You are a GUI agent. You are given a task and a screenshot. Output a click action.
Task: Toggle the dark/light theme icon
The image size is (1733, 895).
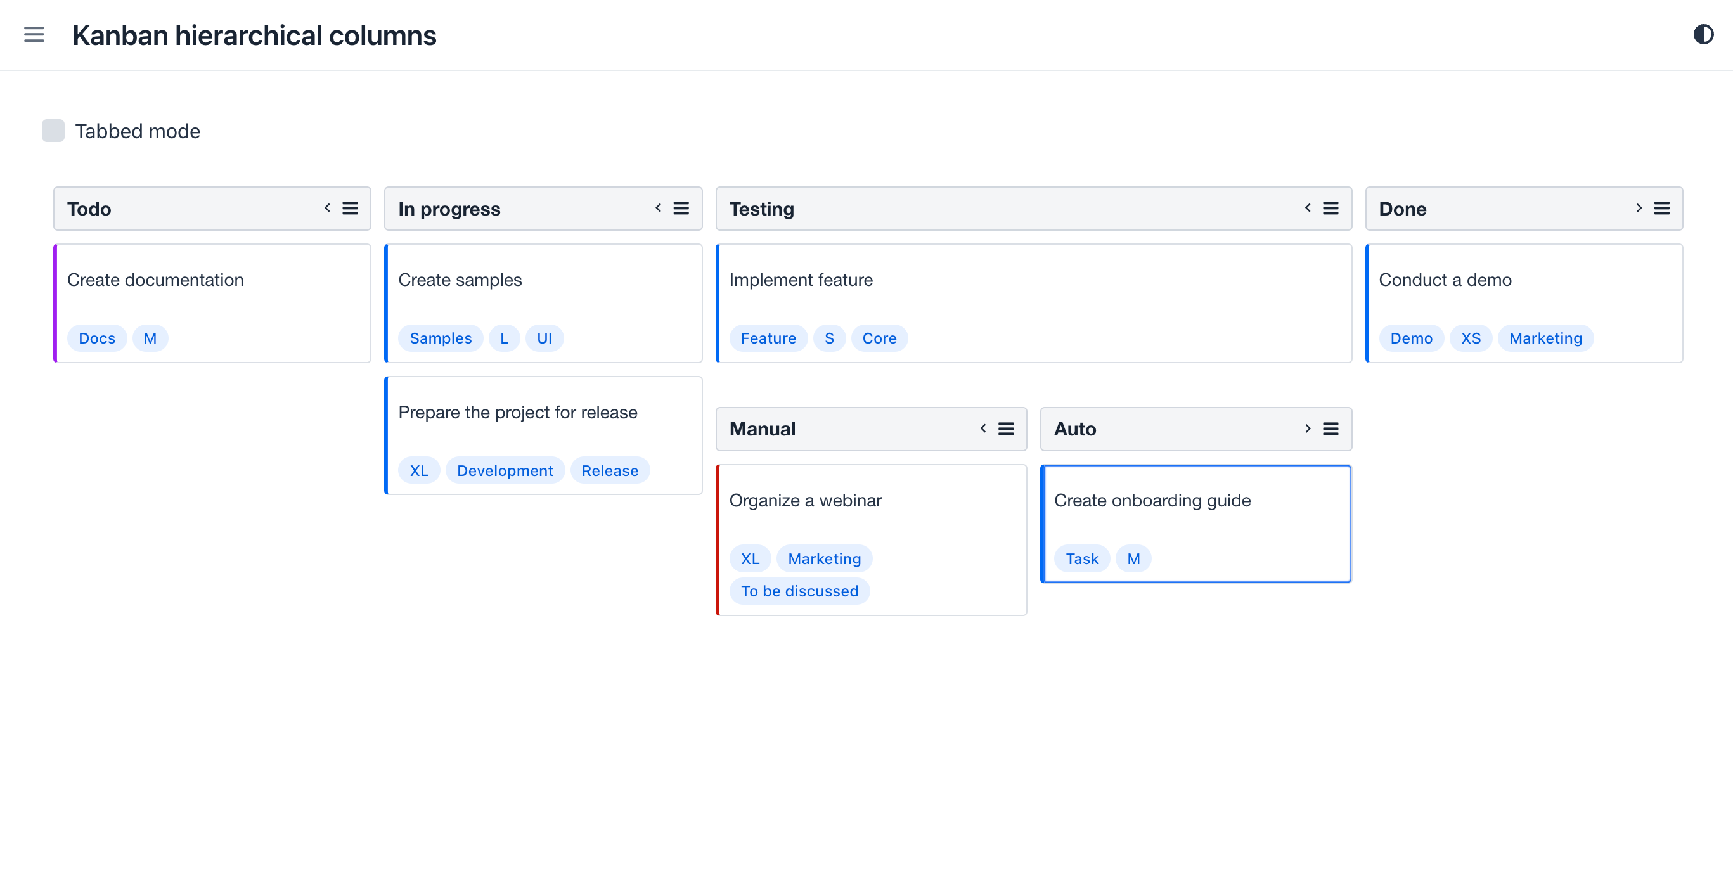(1703, 34)
